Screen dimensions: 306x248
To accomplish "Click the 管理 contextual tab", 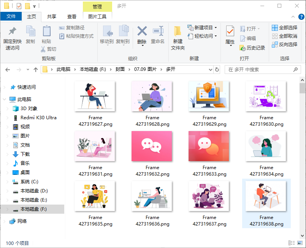I will coord(97,6).
